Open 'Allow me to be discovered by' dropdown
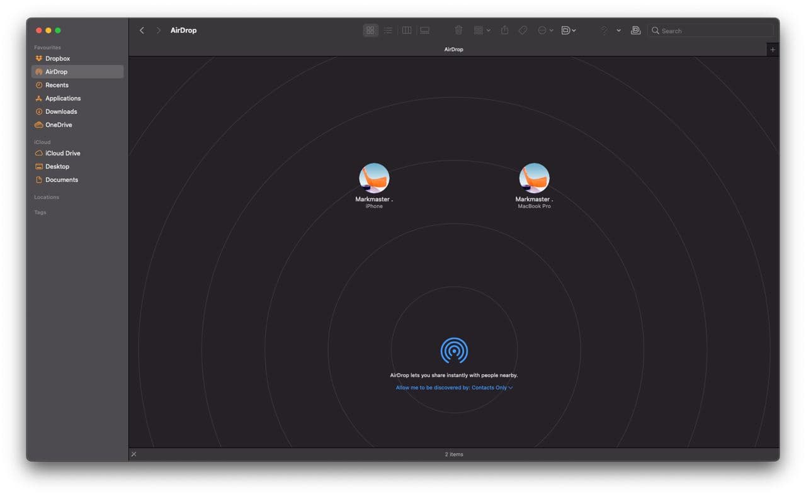 tap(454, 388)
